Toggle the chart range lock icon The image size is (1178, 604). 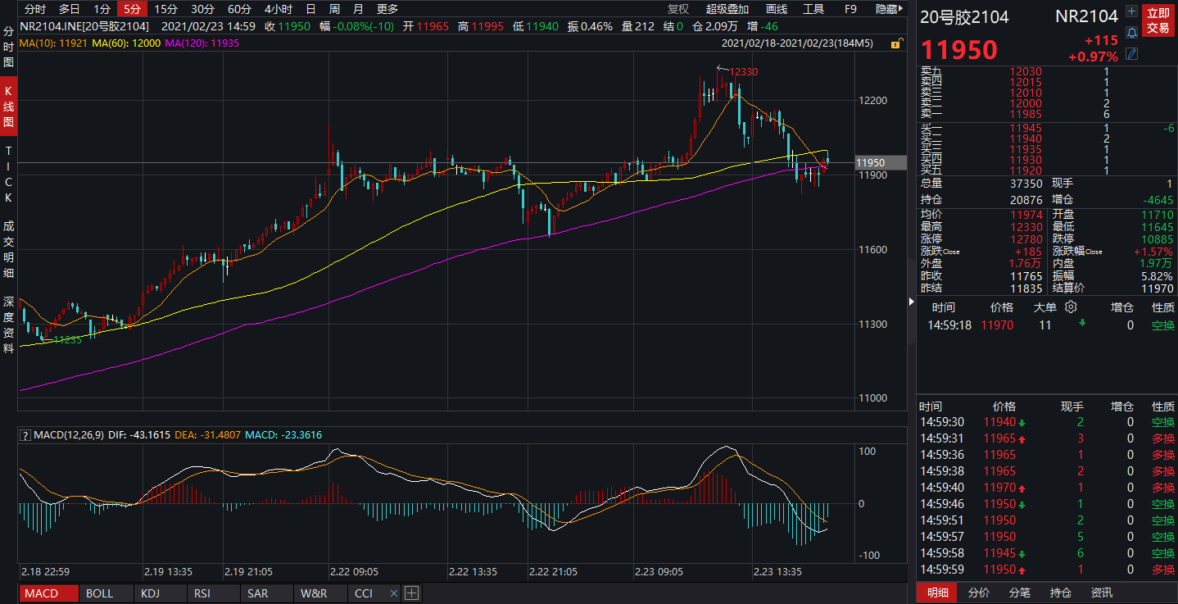[x=895, y=43]
